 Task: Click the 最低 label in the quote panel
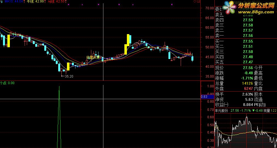coord(258,78)
